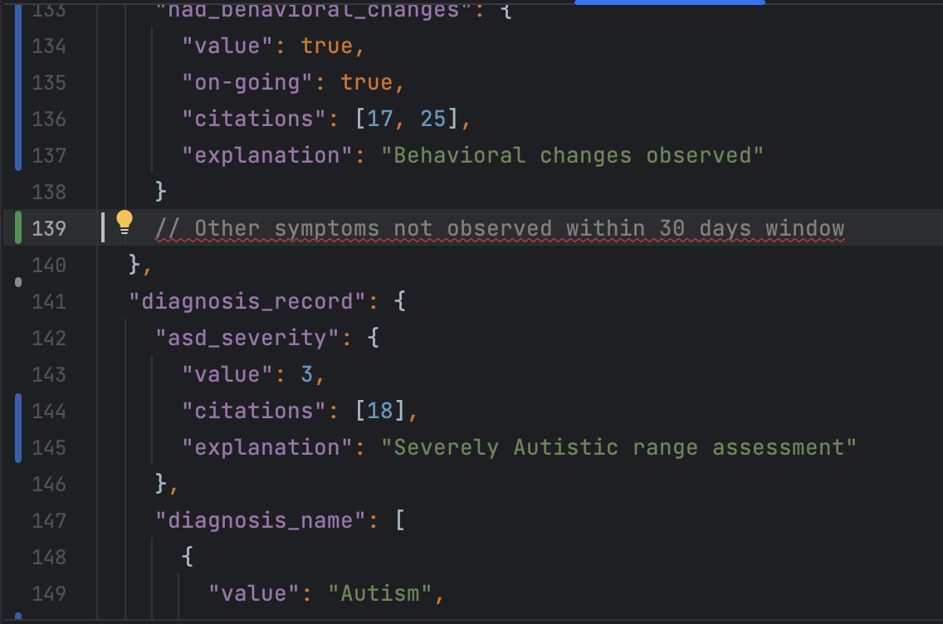Click citation number 25 in the array
This screenshot has height=624, width=943.
click(x=433, y=119)
